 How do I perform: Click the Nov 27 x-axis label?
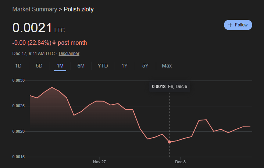pyautogui.click(x=99, y=162)
